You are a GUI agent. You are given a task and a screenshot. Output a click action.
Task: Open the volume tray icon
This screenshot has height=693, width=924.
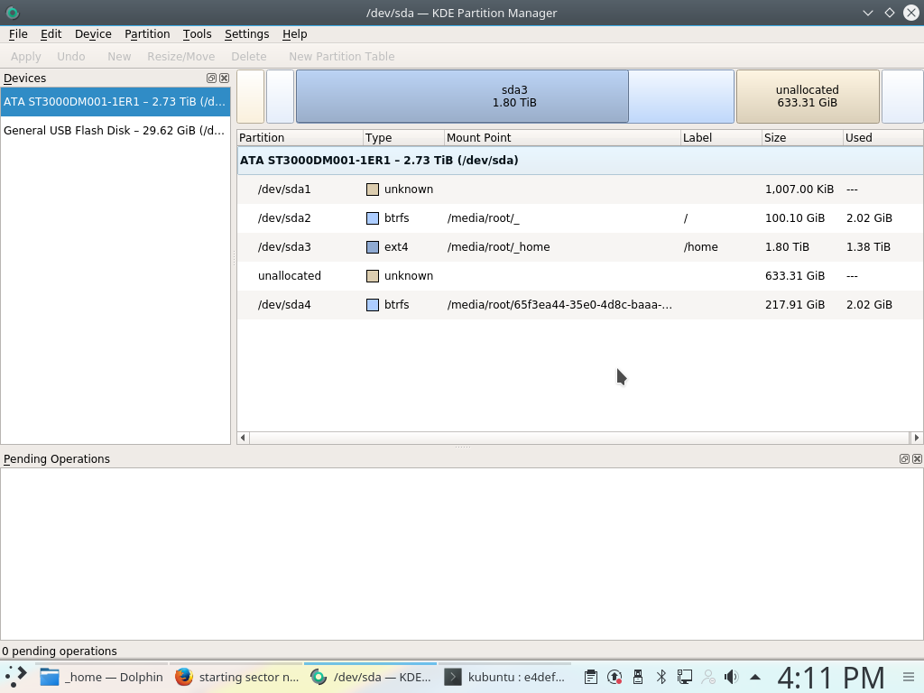[731, 677]
